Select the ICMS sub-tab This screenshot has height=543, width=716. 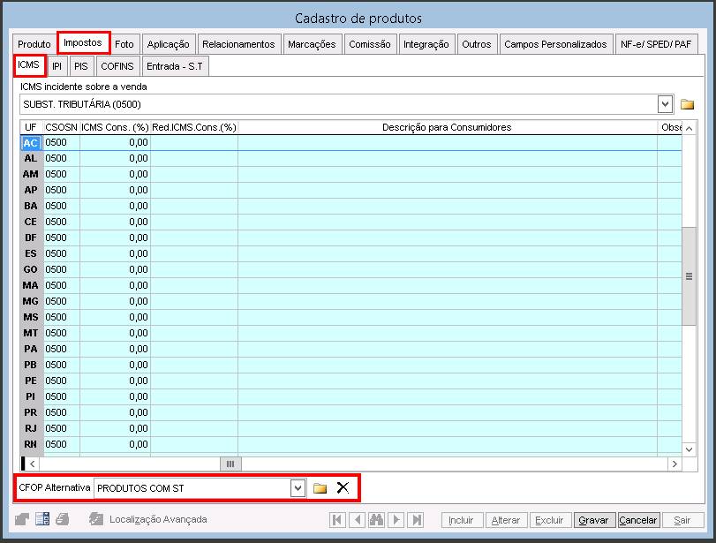[29, 64]
